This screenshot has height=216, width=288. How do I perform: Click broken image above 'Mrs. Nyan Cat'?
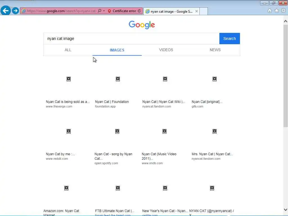214,131
